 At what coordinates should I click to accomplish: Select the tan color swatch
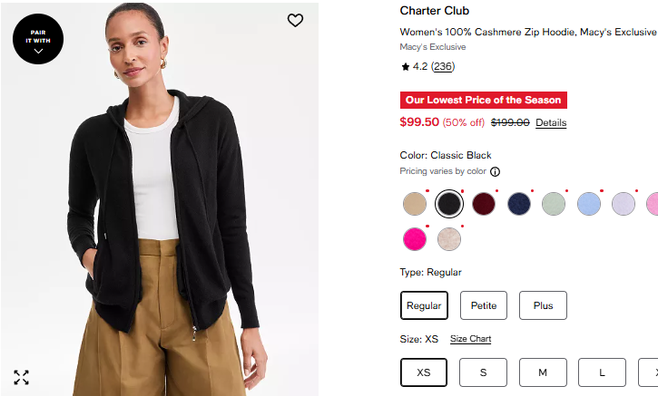[x=415, y=204]
